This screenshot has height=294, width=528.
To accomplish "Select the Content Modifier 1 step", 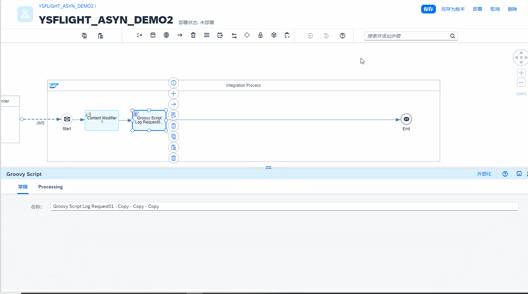I will click(102, 120).
